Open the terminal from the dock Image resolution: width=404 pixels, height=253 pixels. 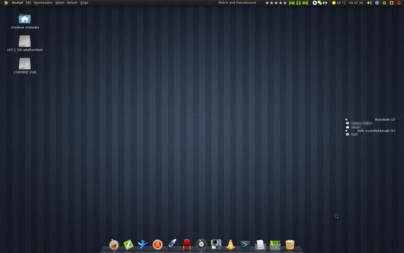click(x=245, y=245)
